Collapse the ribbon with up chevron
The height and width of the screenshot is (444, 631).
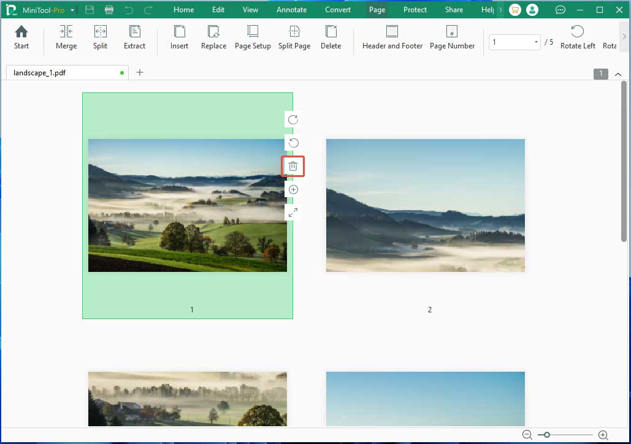pyautogui.click(x=618, y=74)
